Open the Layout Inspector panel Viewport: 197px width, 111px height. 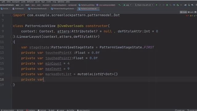[x=192, y=110]
